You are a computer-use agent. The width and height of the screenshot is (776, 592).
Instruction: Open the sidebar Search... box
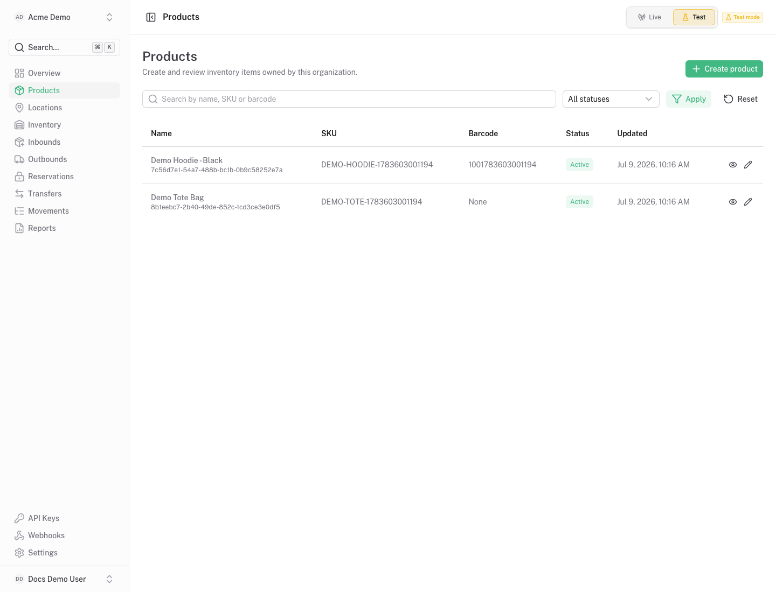click(65, 47)
